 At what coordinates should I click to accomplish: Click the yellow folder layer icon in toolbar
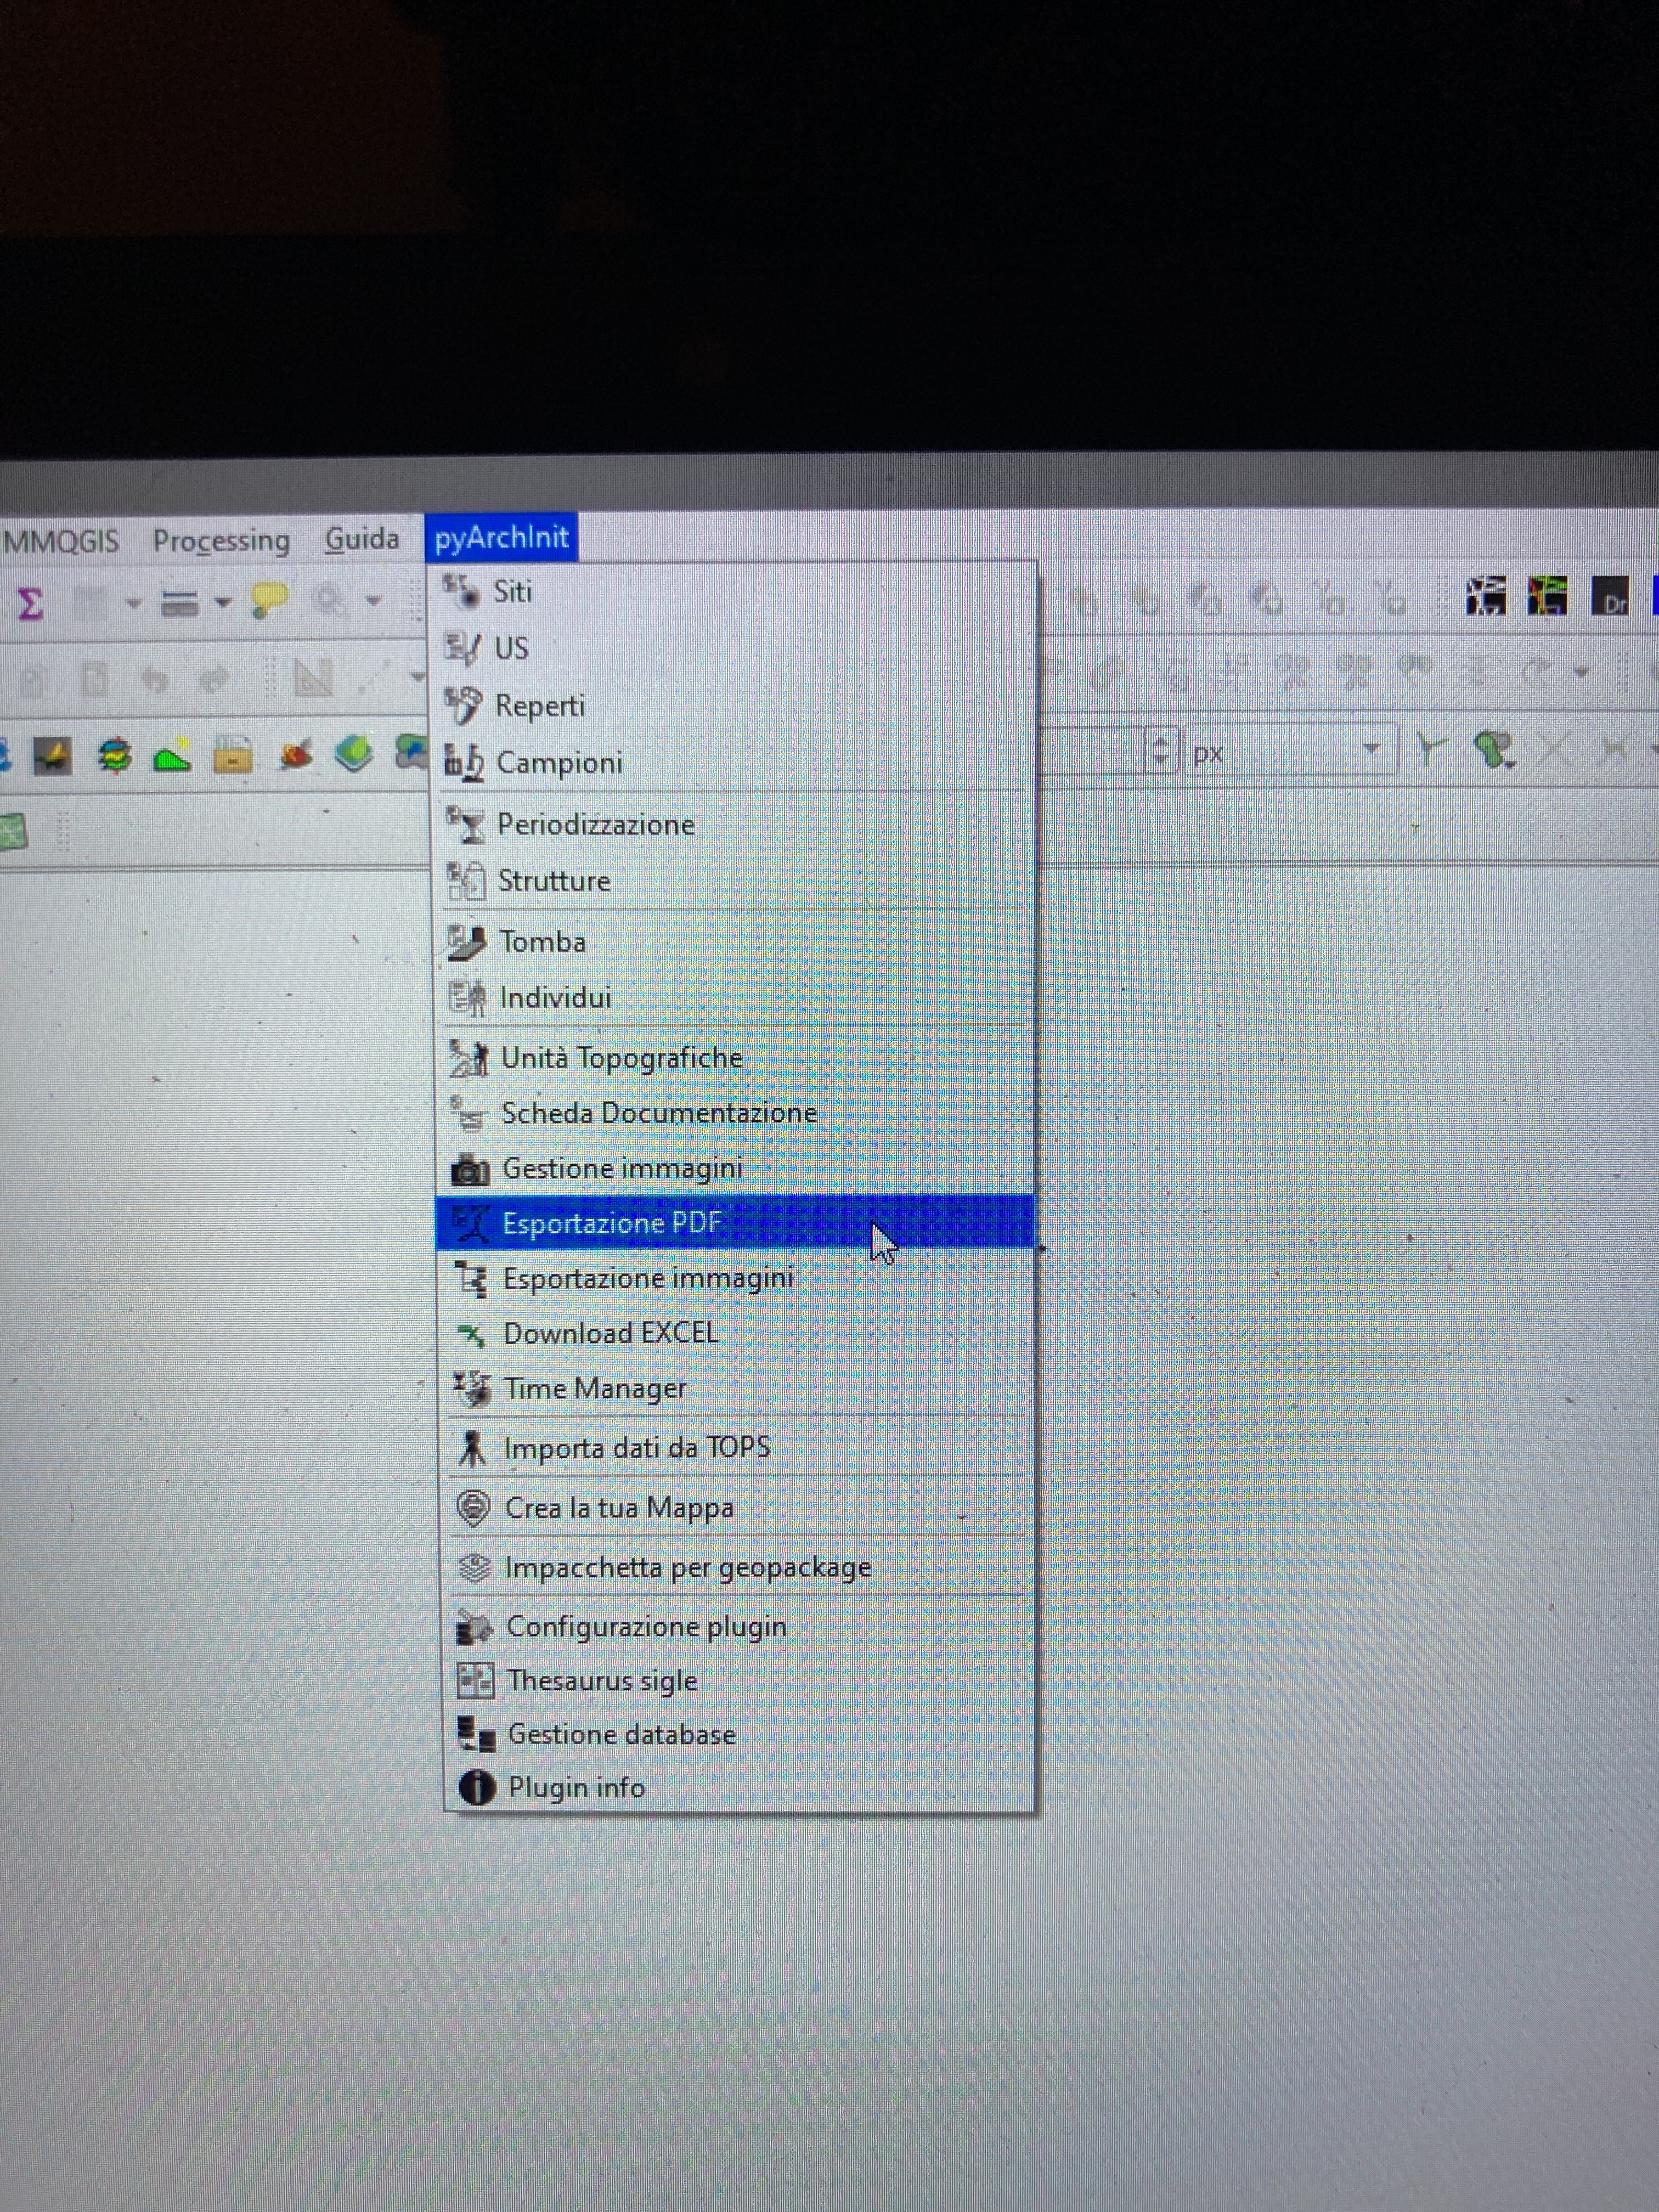click(x=232, y=755)
